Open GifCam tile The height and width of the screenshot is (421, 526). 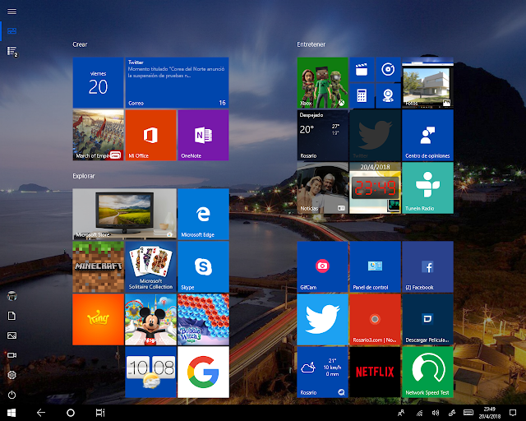point(322,266)
